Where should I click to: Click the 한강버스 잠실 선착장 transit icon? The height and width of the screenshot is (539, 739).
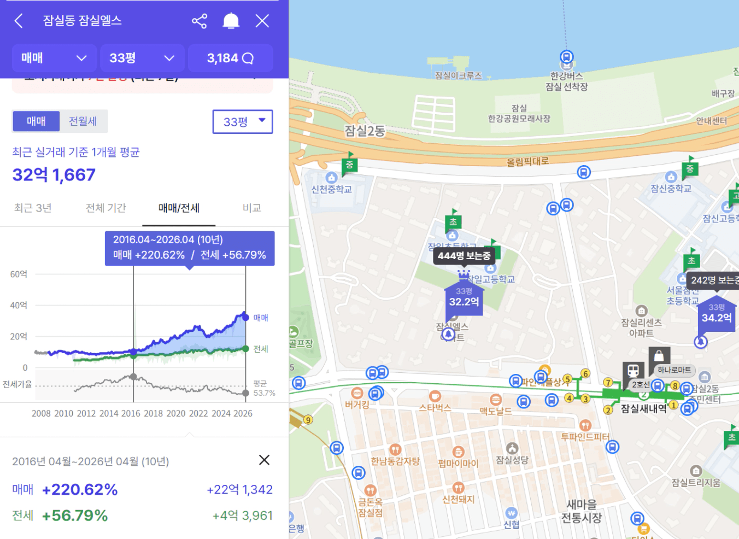click(567, 57)
